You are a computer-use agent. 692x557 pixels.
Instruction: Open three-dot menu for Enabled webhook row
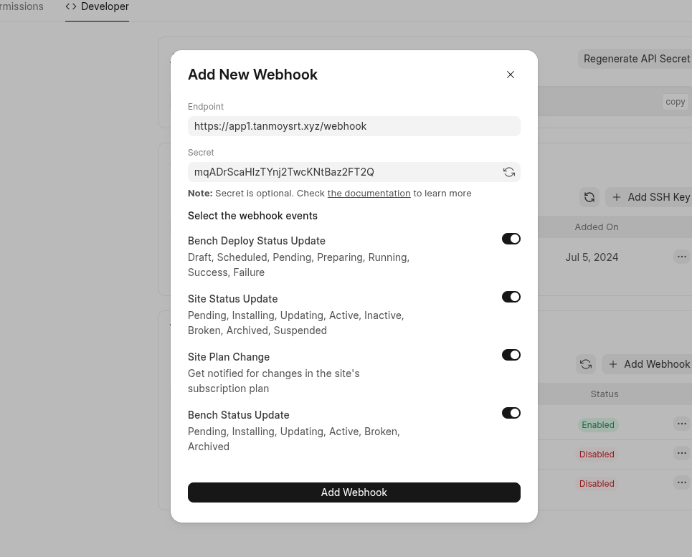point(681,424)
